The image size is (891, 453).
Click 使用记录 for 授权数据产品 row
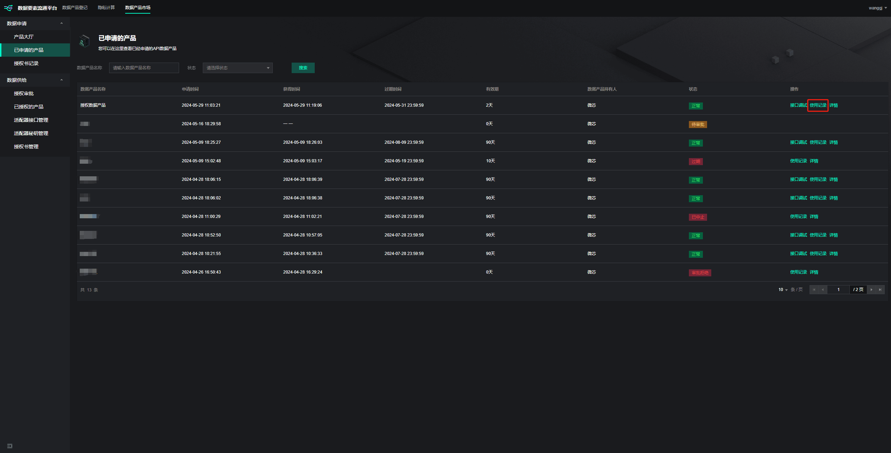point(818,105)
